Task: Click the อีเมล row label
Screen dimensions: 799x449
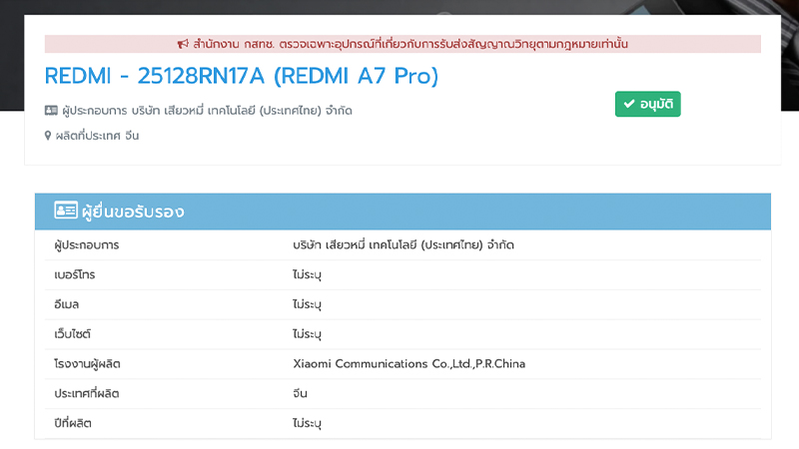Action: click(66, 304)
